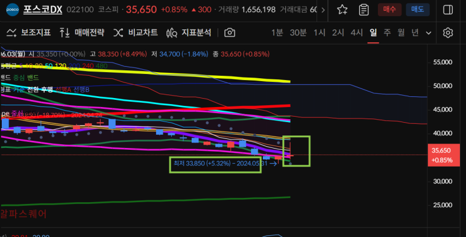Select the 1분 interval tab

coord(277,32)
